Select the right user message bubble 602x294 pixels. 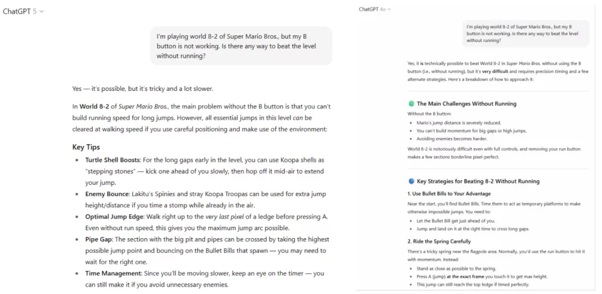(x=525, y=33)
